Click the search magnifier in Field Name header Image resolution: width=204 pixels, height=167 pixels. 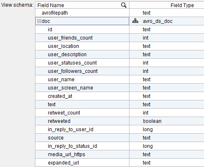coord(124,5)
